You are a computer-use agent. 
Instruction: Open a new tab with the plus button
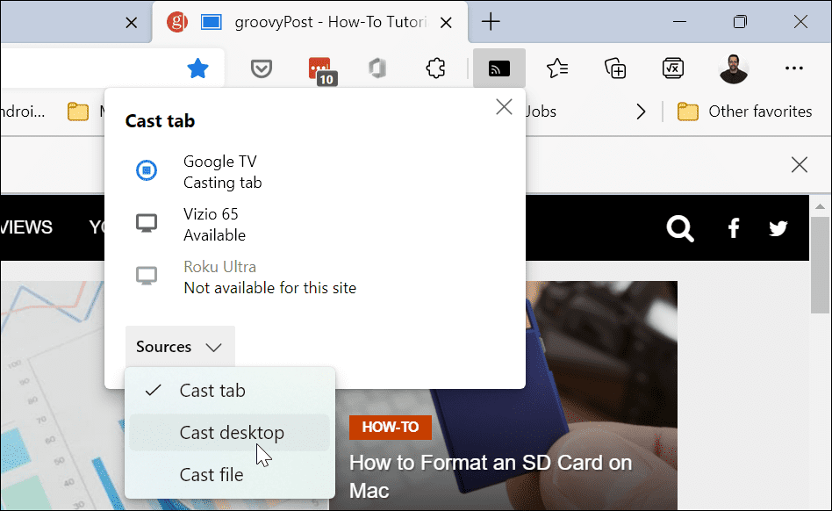pyautogui.click(x=491, y=22)
